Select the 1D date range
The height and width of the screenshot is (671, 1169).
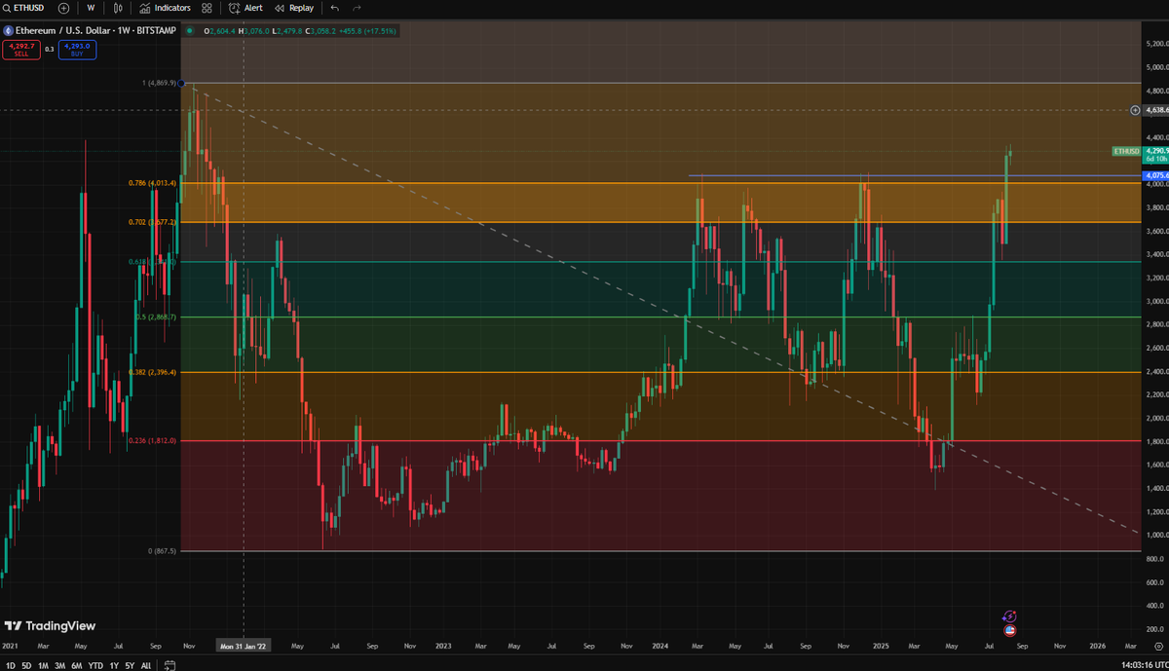click(11, 666)
